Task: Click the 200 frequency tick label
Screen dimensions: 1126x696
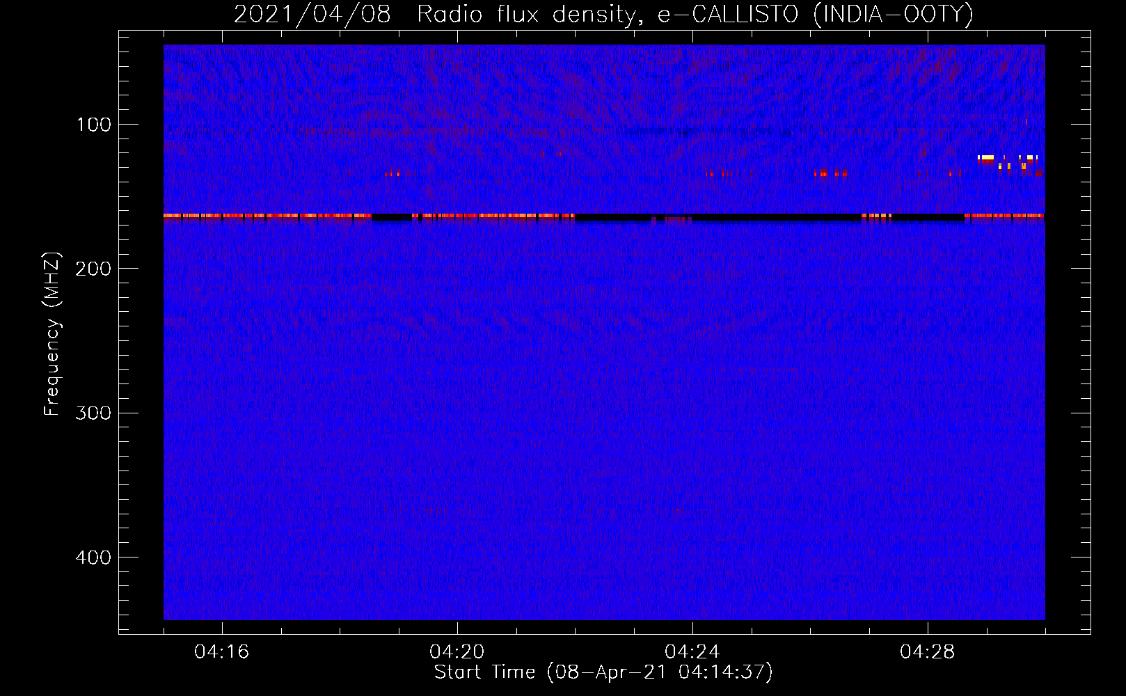Action: coord(93,269)
